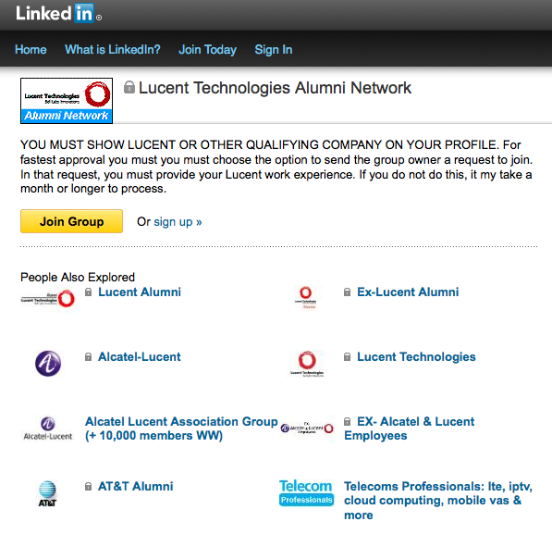Viewport: 552px width, 534px height.
Task: Follow the sign up » link
Action: click(x=178, y=222)
